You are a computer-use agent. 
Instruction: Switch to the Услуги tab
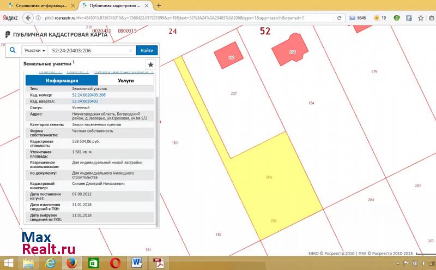coord(125,80)
